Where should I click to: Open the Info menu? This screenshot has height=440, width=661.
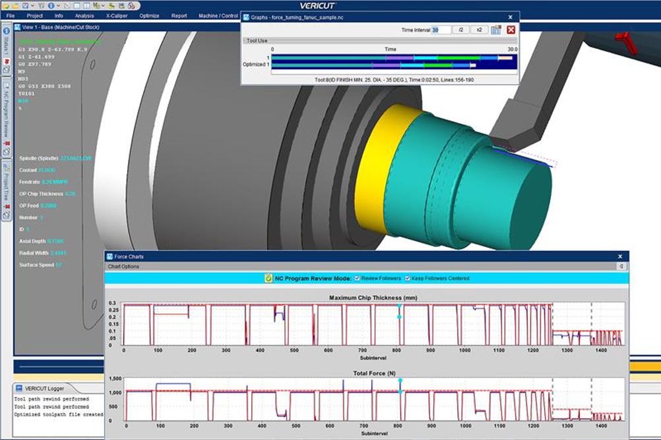pos(59,16)
